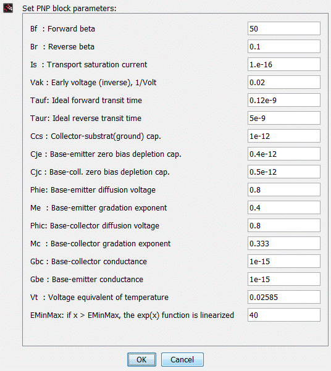
Task: Click the EMinMax linearization threshold field
Action: pos(284,315)
